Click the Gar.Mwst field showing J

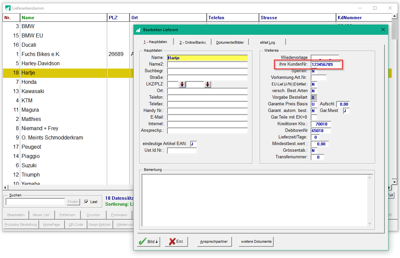click(x=346, y=111)
